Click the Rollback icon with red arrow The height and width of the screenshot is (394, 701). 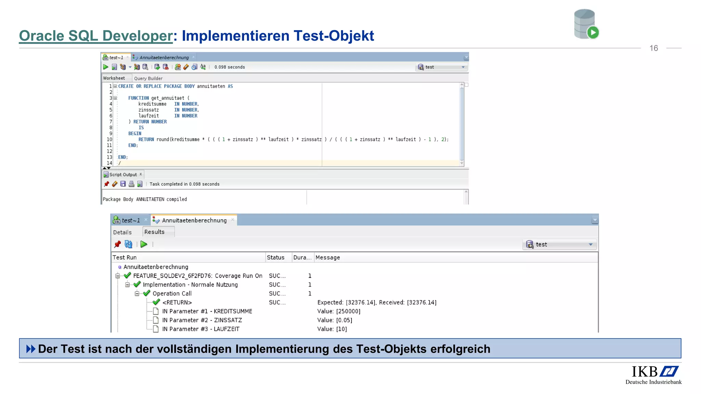tap(166, 67)
